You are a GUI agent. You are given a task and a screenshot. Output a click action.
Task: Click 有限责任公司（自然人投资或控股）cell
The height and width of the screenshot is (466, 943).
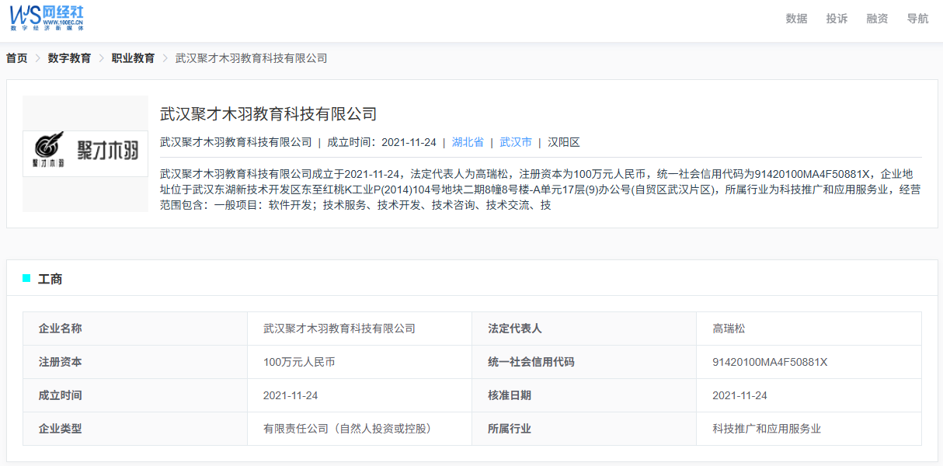point(360,429)
